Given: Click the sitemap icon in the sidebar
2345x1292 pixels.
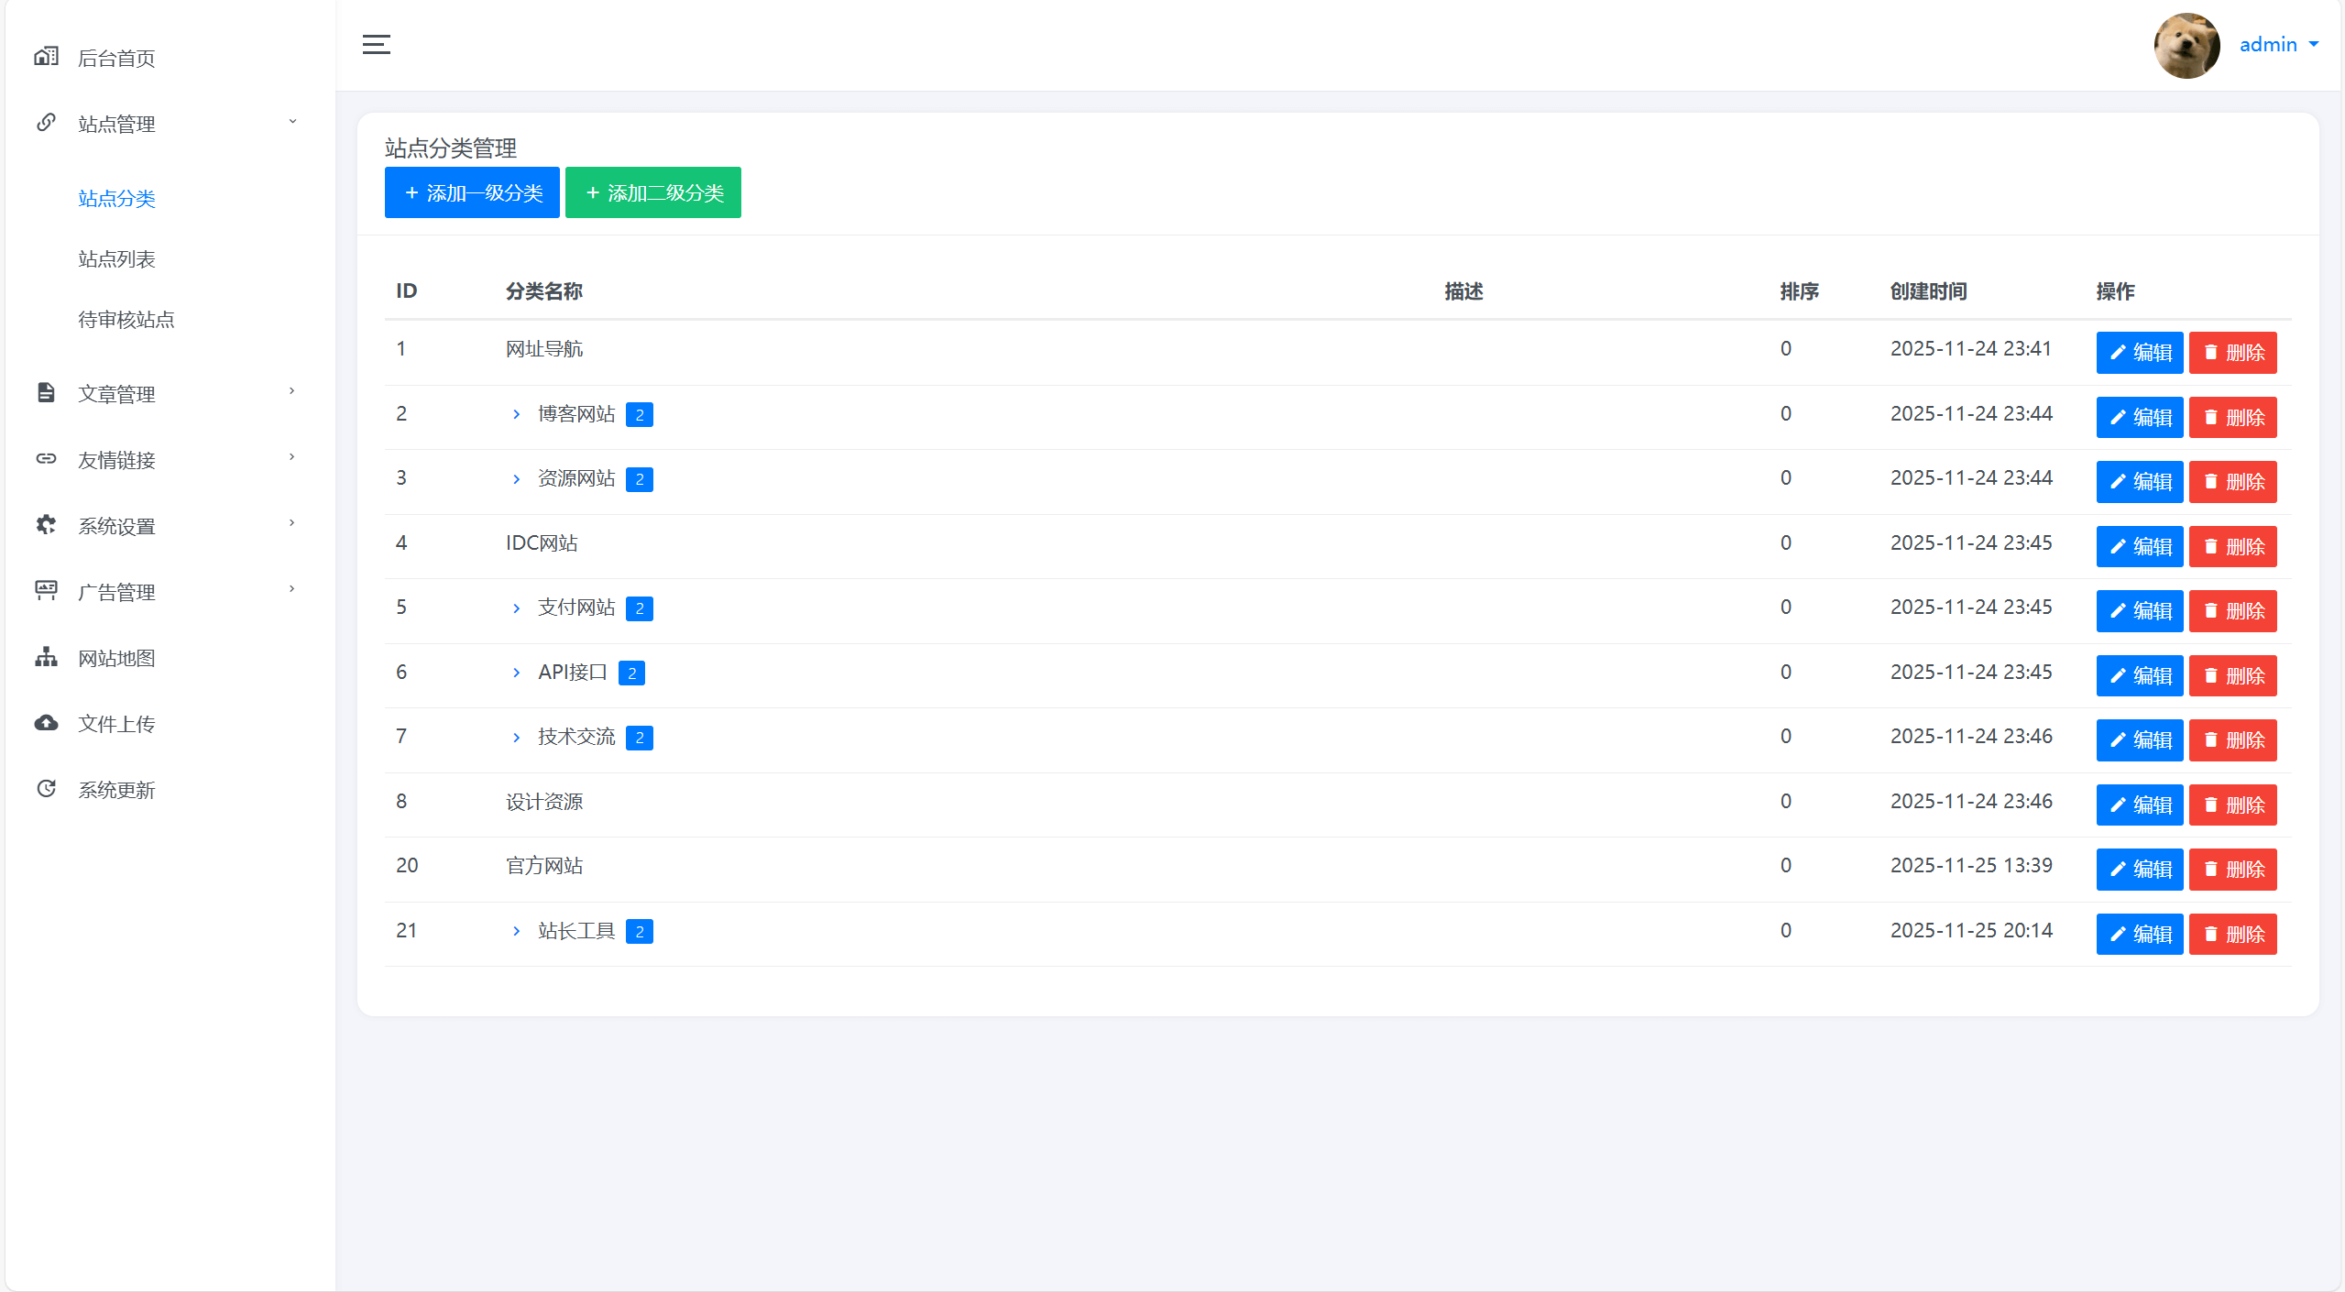Looking at the screenshot, I should [x=46, y=657].
